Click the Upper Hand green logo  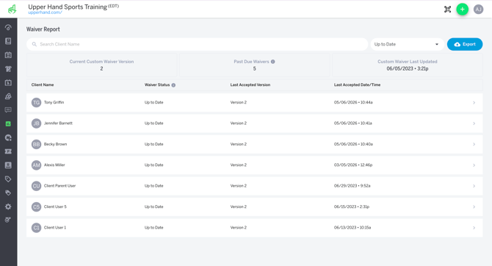12,9
